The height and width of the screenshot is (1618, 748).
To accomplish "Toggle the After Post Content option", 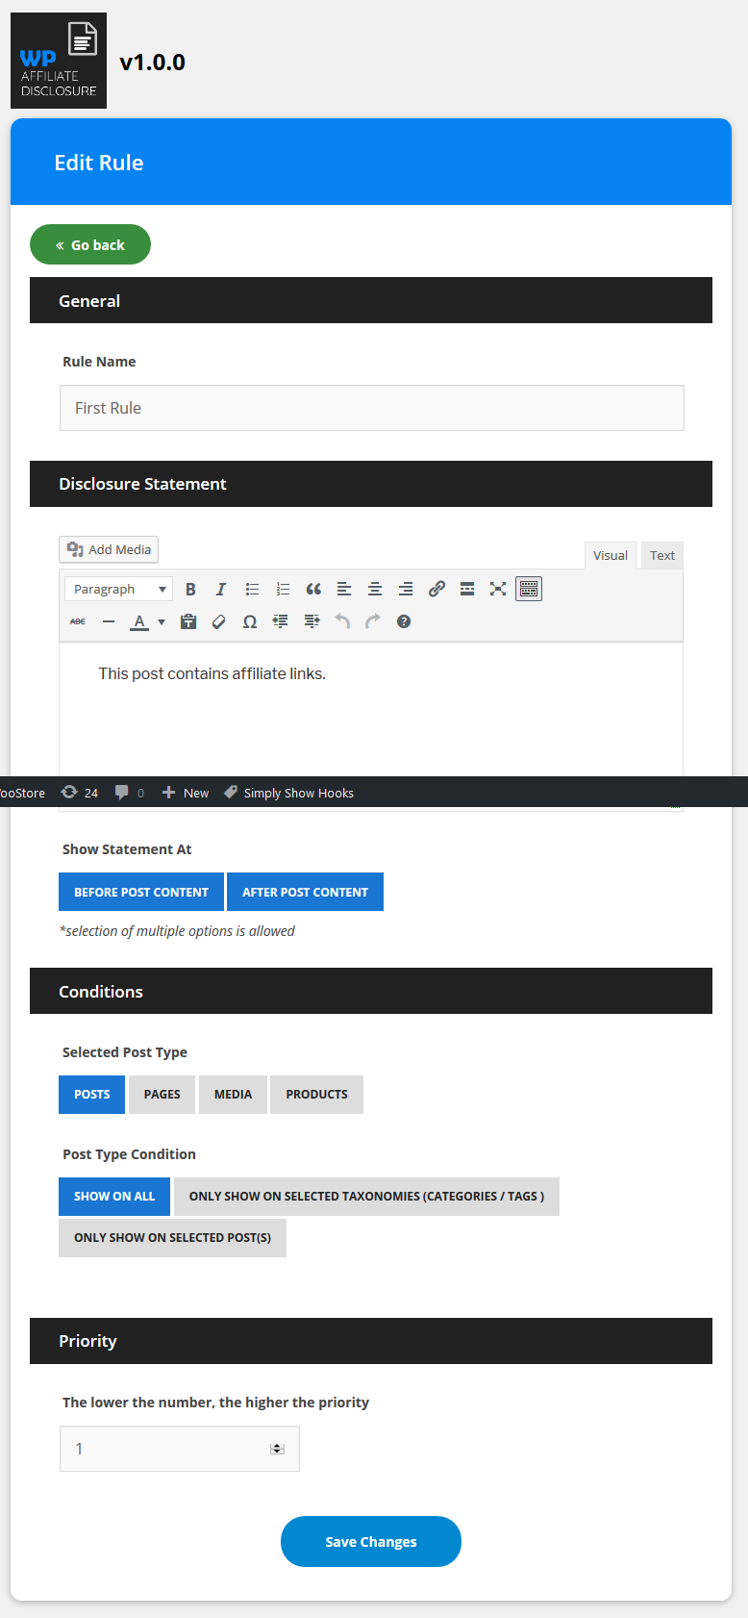I will coord(305,893).
